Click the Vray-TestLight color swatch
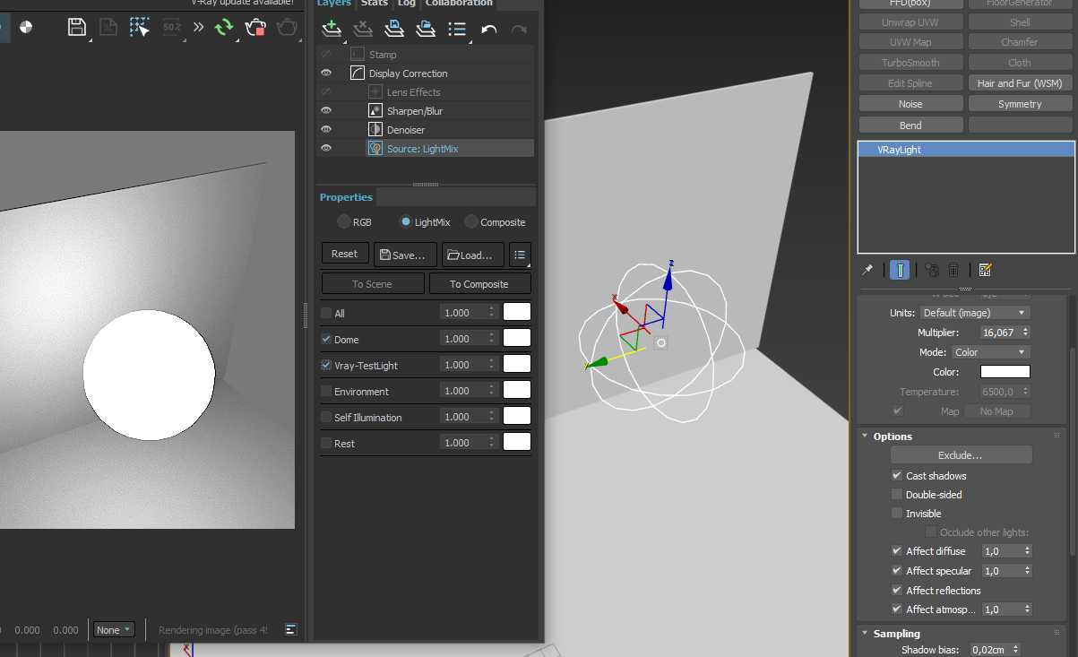The width and height of the screenshot is (1078, 657). (517, 365)
